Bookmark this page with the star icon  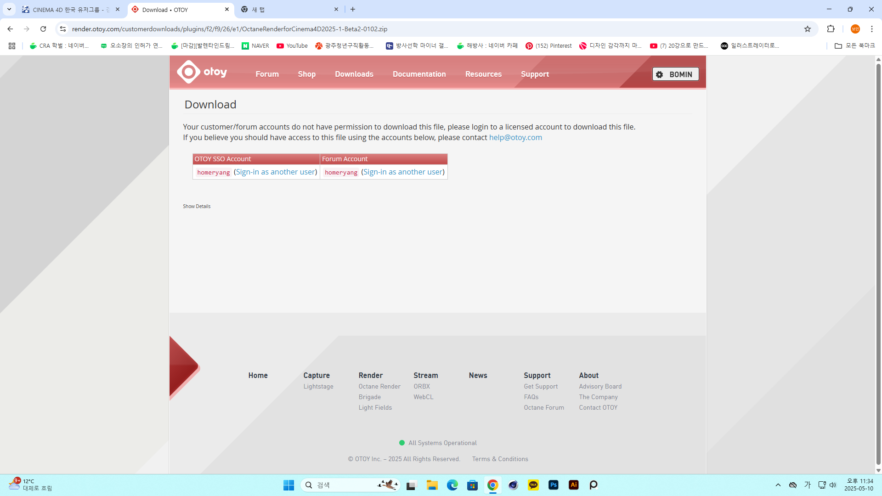808,29
